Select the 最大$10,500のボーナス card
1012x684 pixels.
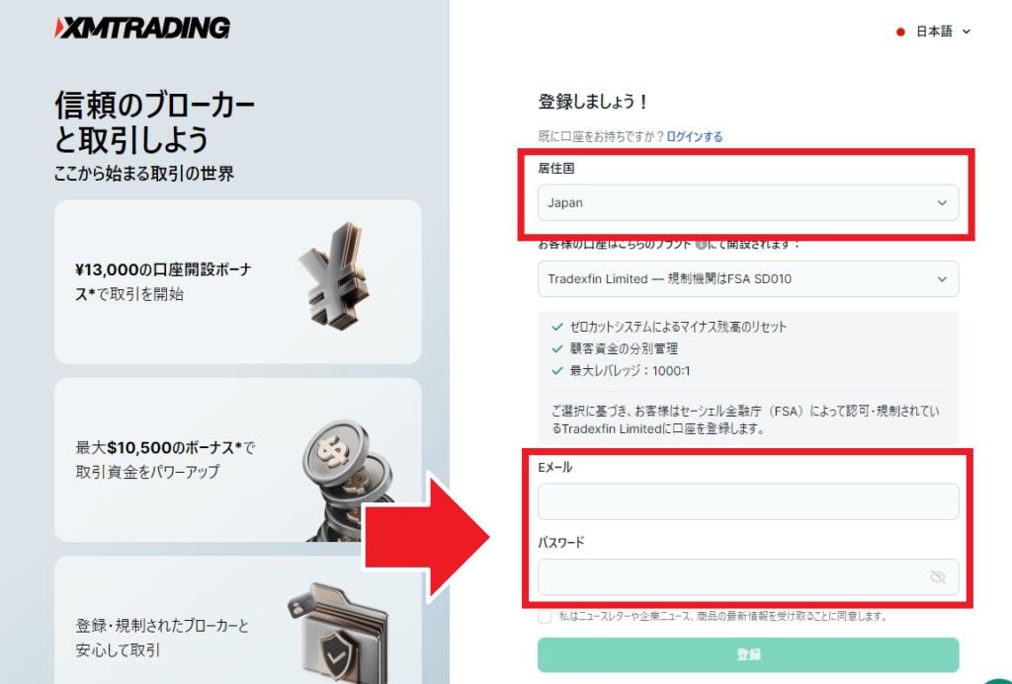coord(237,460)
